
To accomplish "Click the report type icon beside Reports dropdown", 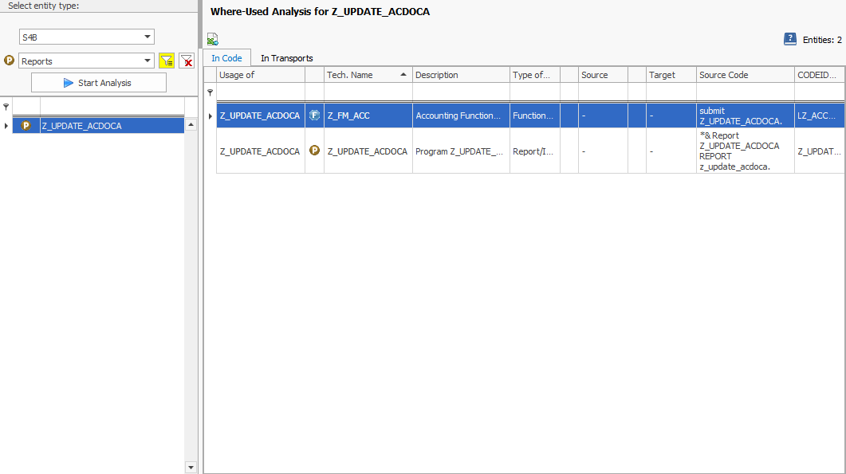I will click(10, 61).
